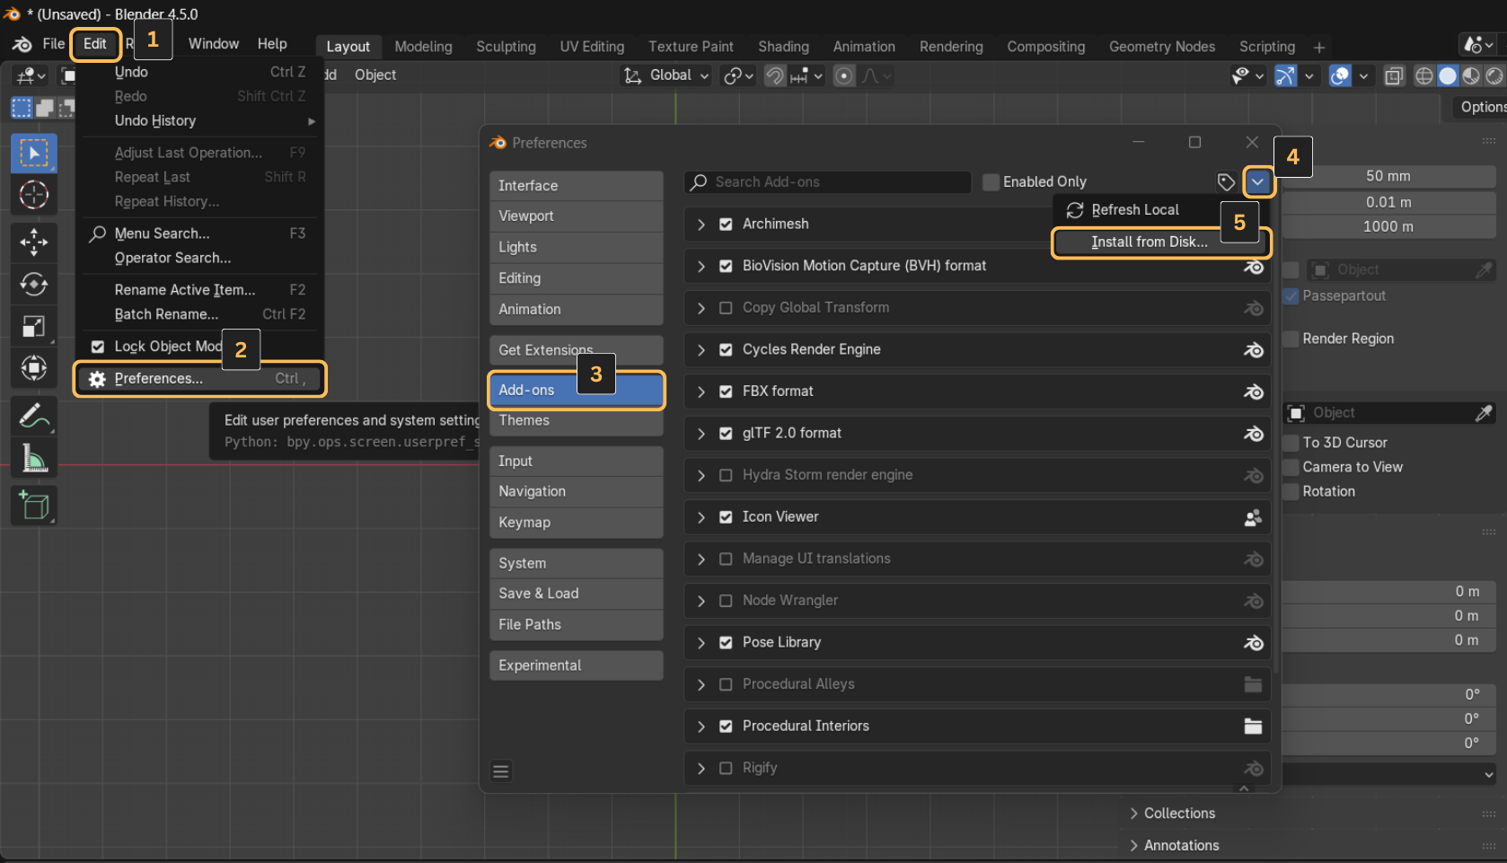Toggle viewport overlays icon
Viewport: 1507px width, 863px height.
(x=1340, y=76)
